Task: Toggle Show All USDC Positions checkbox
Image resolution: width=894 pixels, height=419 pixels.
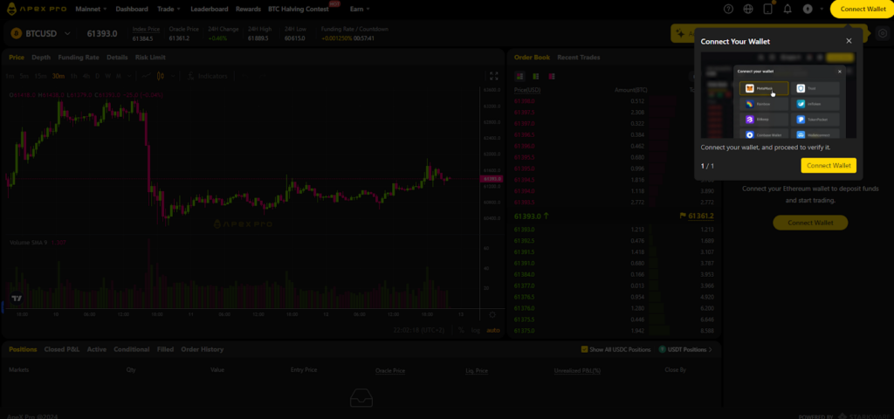Action: click(585, 349)
